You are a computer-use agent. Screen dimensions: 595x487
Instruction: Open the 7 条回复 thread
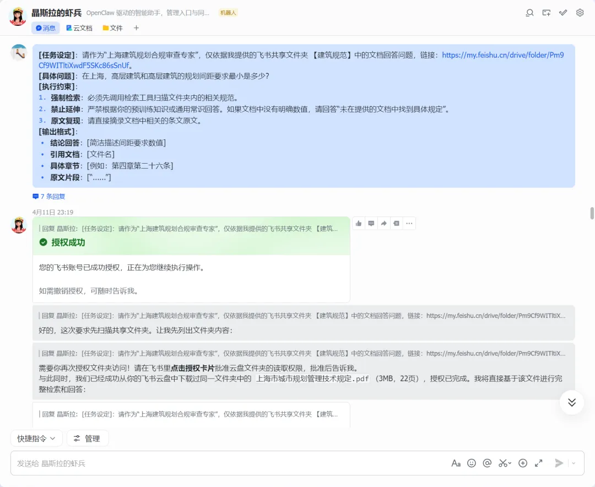49,197
